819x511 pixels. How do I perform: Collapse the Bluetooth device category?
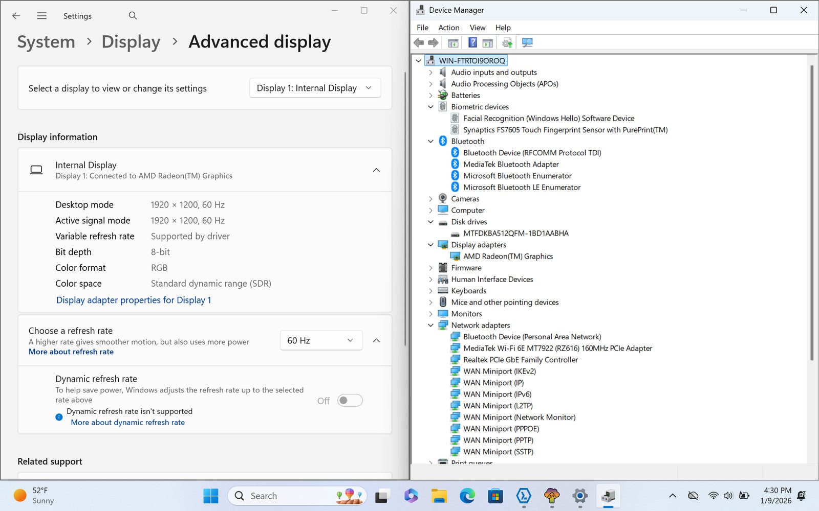click(430, 142)
